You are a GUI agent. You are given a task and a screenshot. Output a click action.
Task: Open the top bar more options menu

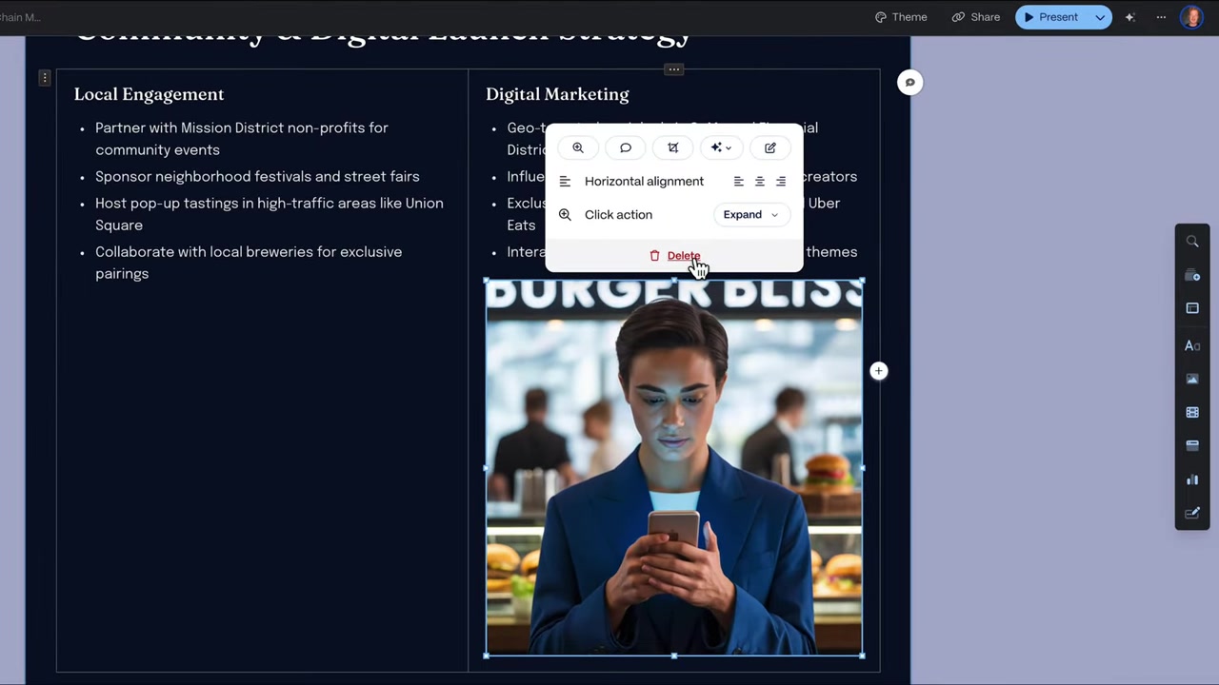(x=1161, y=17)
